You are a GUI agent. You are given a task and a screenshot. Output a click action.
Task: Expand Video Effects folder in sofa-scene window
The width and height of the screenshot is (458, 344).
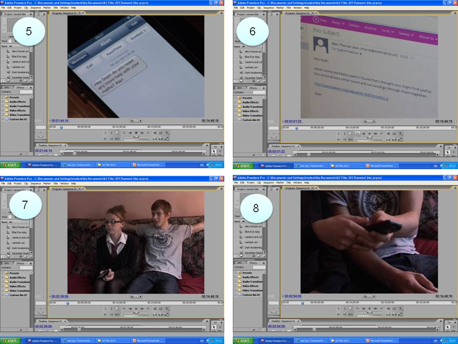coord(3,286)
